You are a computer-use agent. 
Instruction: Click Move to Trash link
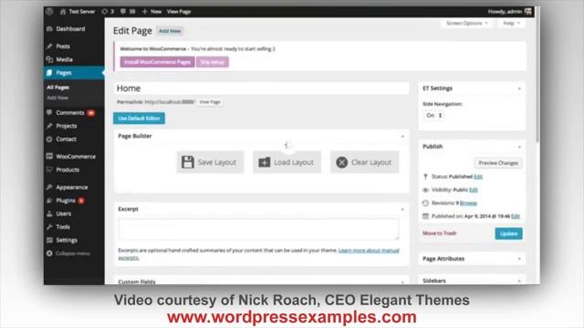coord(439,233)
